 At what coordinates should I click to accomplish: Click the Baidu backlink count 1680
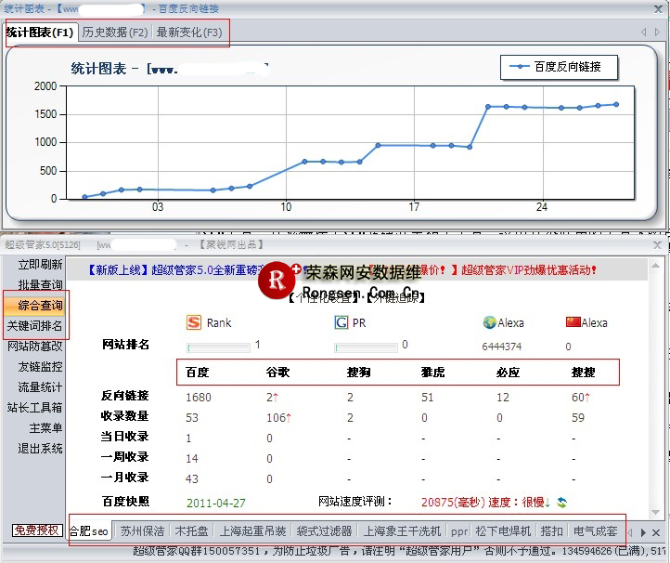[x=200, y=397]
